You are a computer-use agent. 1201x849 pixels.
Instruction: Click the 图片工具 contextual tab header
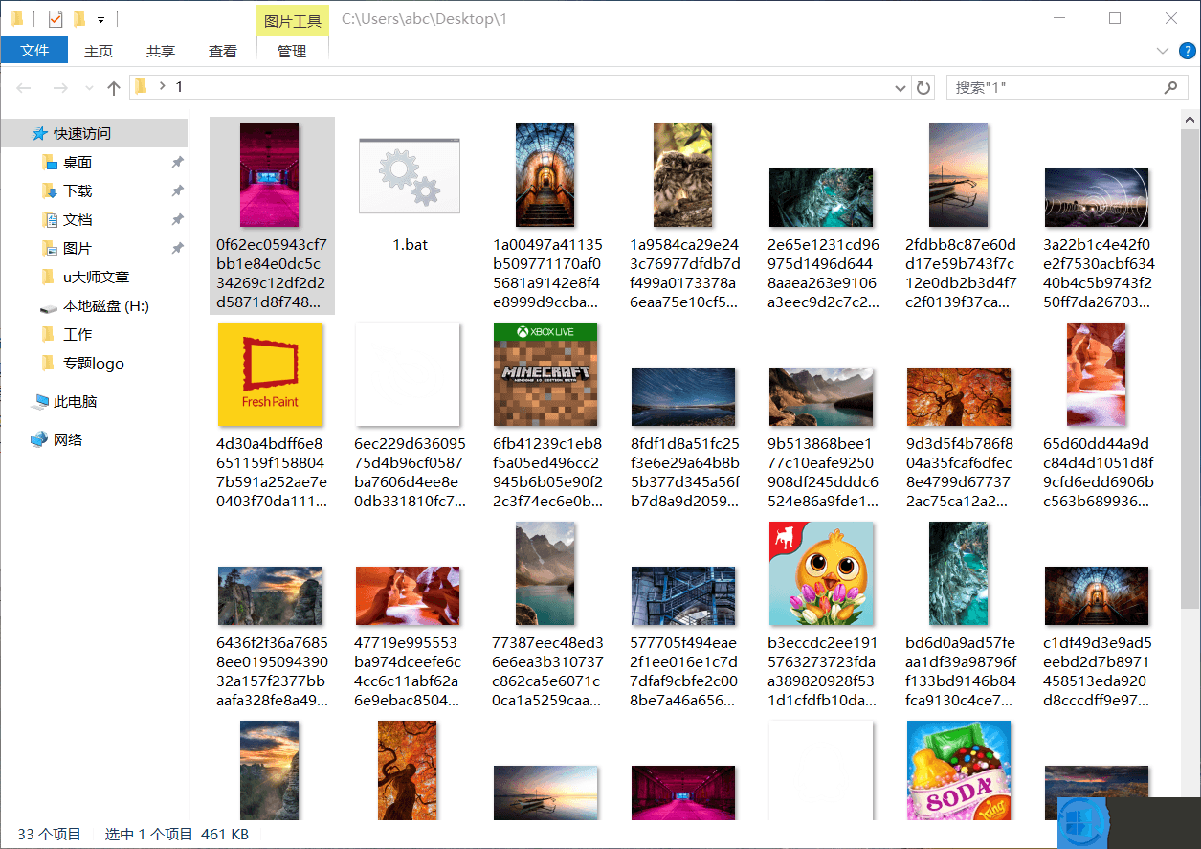coord(293,21)
